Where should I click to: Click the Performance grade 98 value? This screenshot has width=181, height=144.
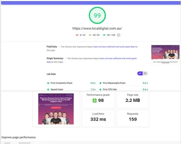[x=101, y=100]
